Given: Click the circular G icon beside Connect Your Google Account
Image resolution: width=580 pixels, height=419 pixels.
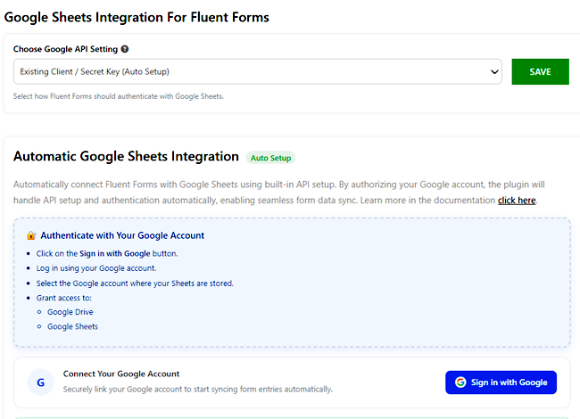Looking at the screenshot, I should [x=40, y=381].
